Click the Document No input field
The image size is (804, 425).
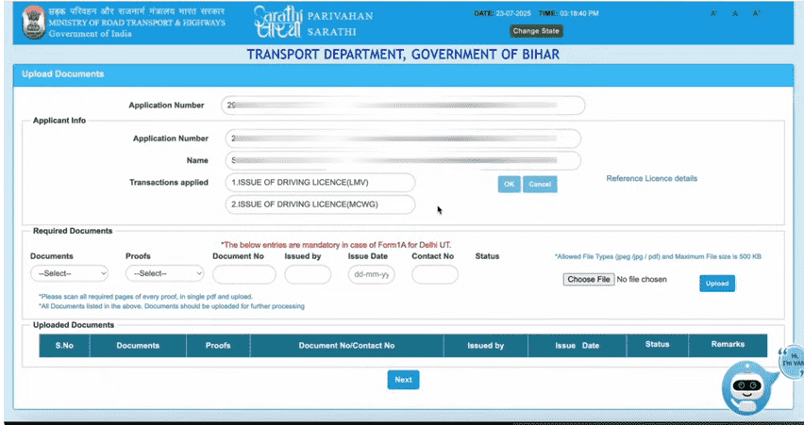click(243, 274)
